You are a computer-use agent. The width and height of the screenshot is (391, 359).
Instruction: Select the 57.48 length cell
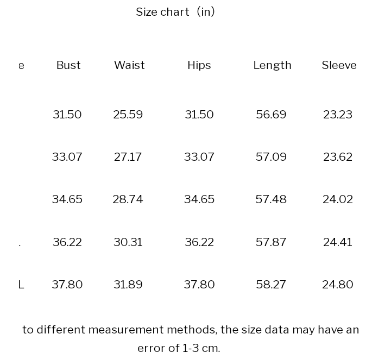[x=271, y=199]
